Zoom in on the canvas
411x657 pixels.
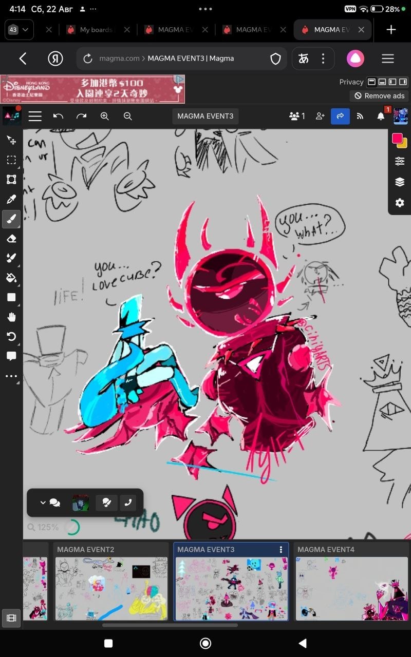click(105, 117)
